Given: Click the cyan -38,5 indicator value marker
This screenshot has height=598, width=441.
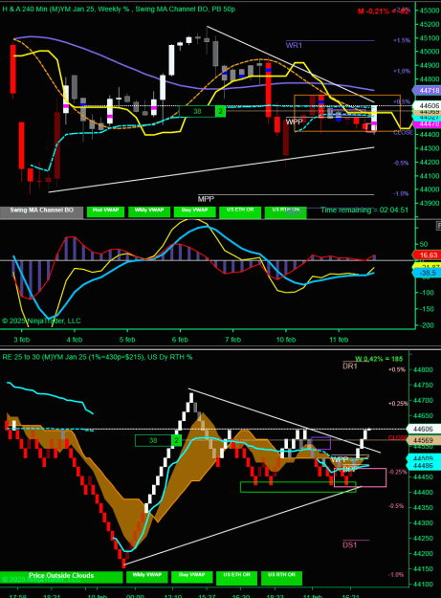Looking at the screenshot, I should tap(427, 273).
